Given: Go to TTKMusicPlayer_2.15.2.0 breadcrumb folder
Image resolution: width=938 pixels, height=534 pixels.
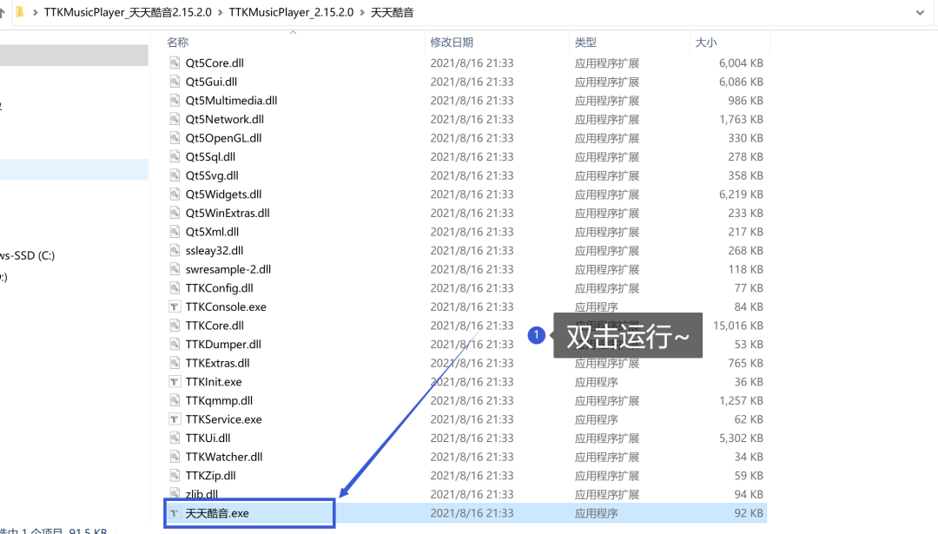Looking at the screenshot, I should tap(291, 12).
